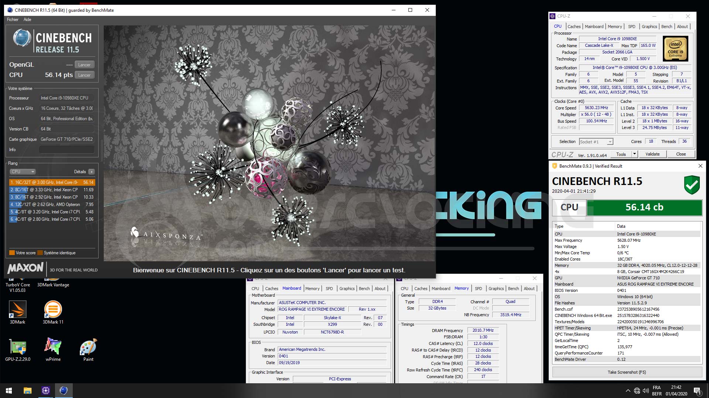Click the empty Info field in Cinebench
The image size is (709, 398).
[66, 150]
